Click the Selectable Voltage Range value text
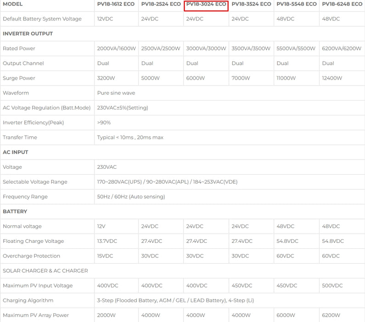This screenshot has height=322, width=365. (x=167, y=182)
